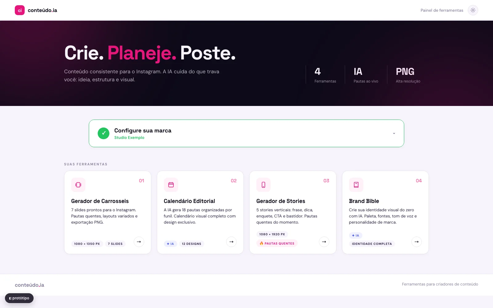Viewport: 493px width, 308px height.
Task: Click the protótipo badge
Action: pyautogui.click(x=19, y=298)
